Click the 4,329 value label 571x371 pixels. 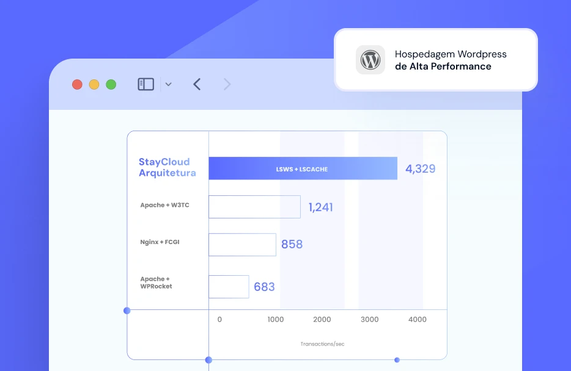pos(421,169)
